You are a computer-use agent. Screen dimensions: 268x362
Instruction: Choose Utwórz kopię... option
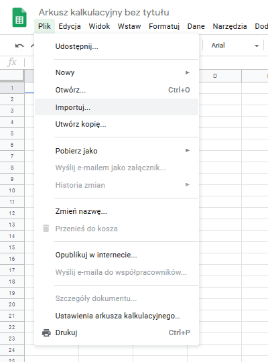tap(117, 124)
